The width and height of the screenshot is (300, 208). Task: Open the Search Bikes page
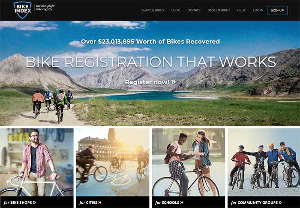point(153,10)
